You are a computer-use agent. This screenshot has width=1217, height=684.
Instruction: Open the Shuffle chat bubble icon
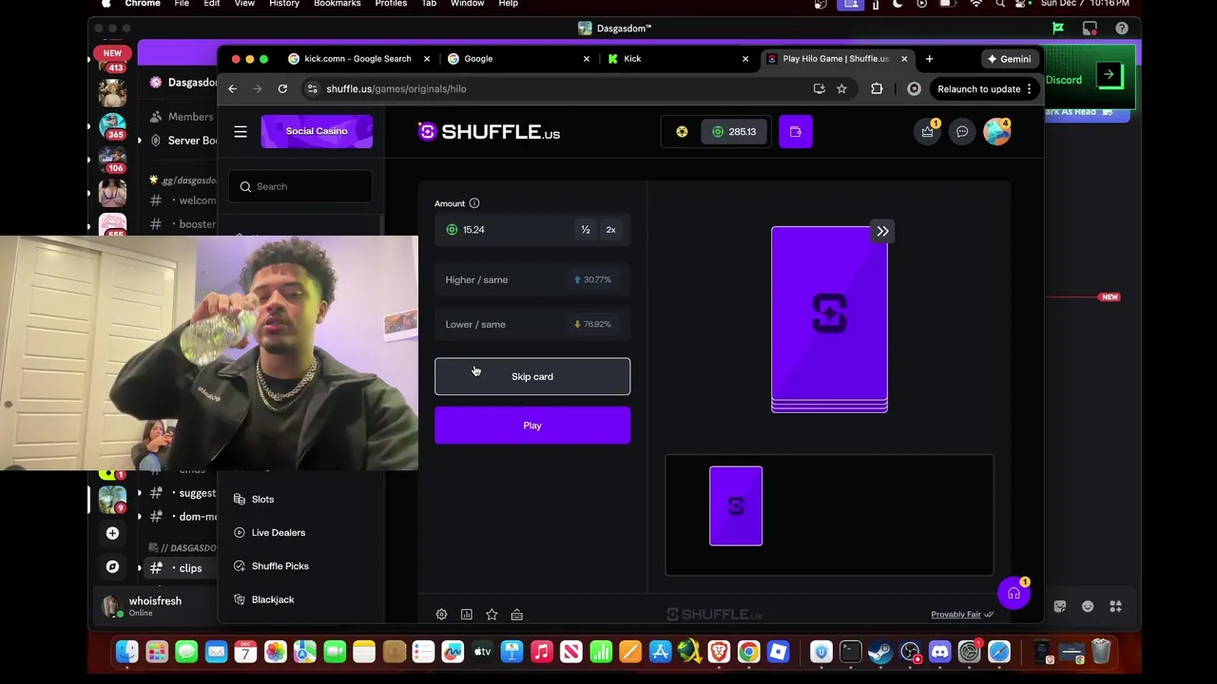962,131
